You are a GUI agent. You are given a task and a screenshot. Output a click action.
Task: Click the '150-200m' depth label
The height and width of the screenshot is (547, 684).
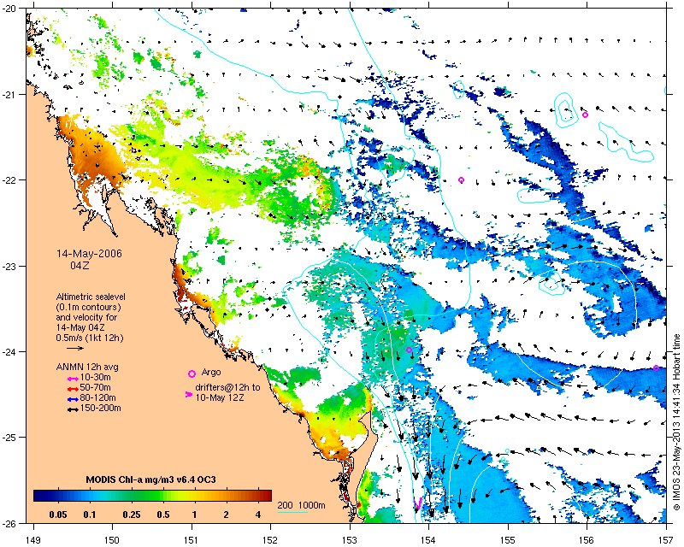101,409
